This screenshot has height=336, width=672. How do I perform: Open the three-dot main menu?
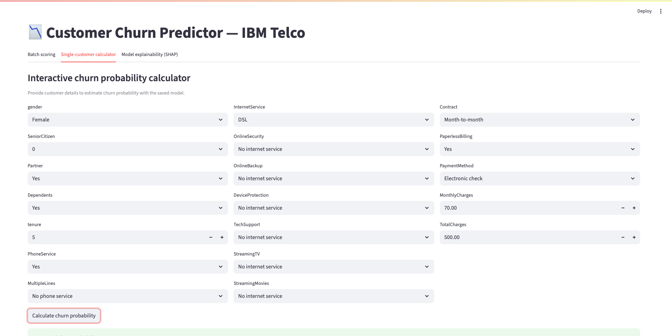(661, 11)
